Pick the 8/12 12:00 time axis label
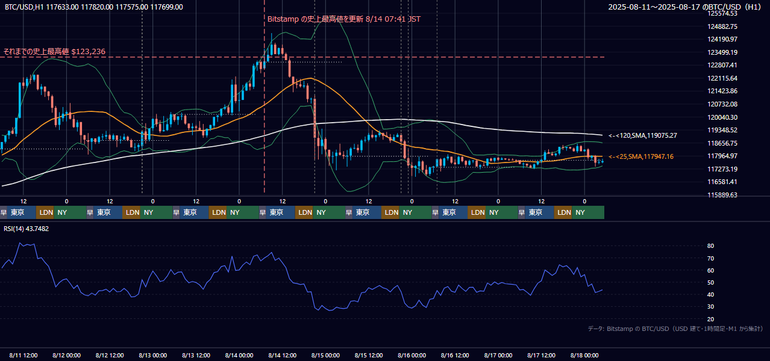The image size is (770, 361). coord(110,355)
